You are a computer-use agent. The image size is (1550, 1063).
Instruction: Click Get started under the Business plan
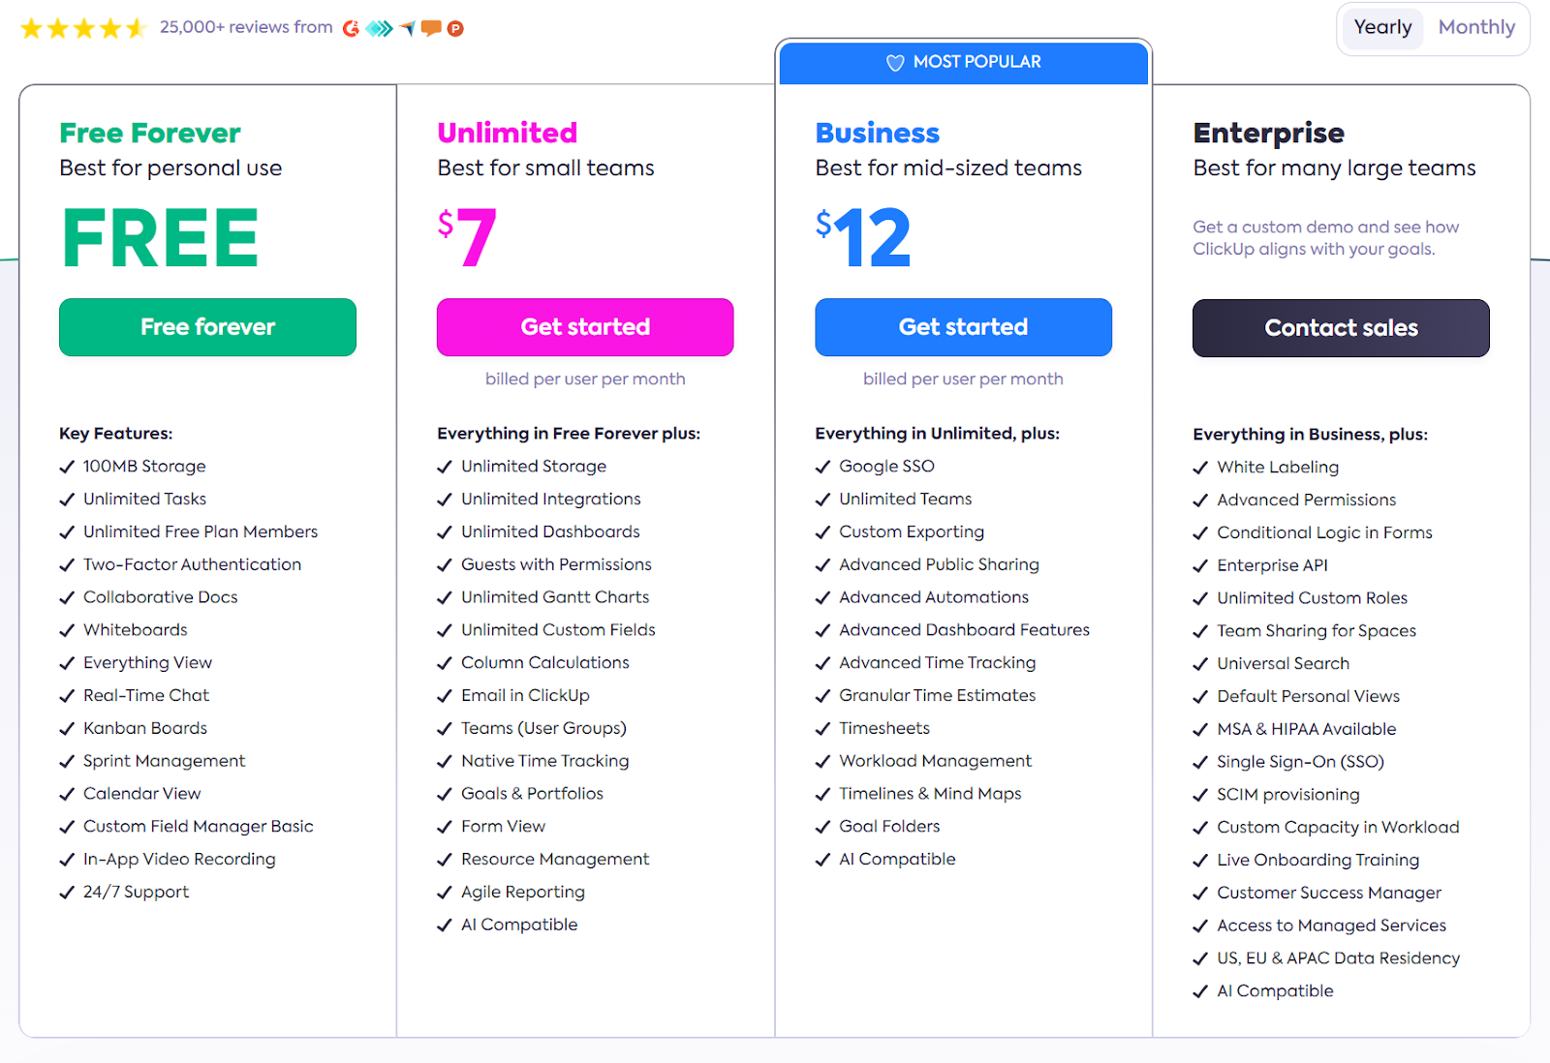click(x=963, y=327)
